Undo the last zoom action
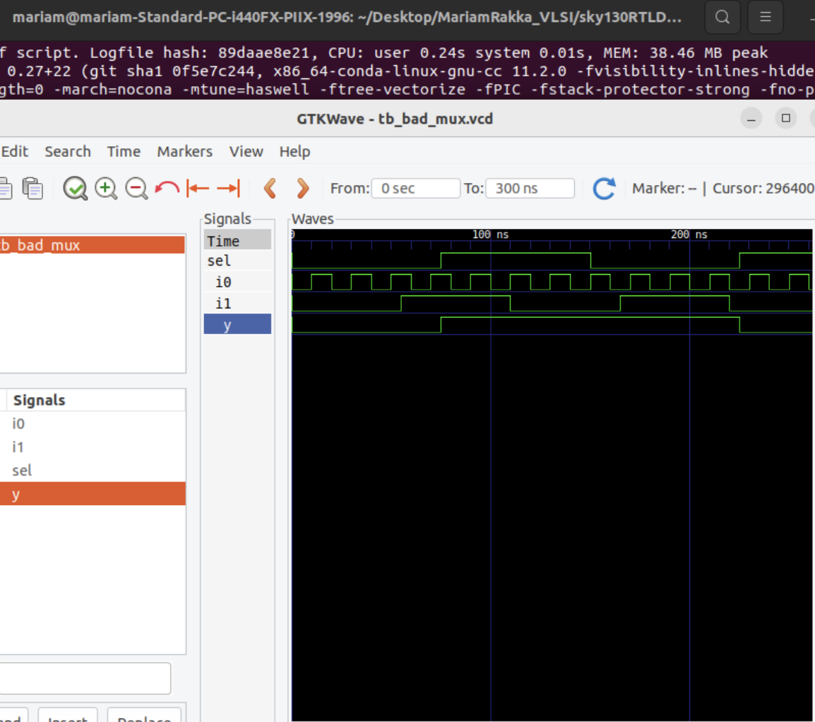The height and width of the screenshot is (722, 815). point(167,188)
